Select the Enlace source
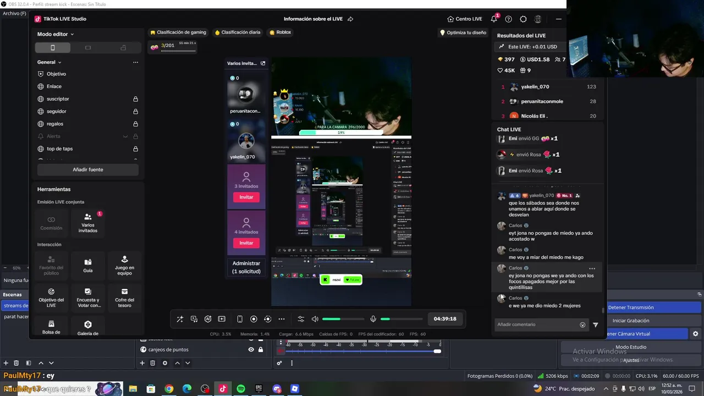 coord(54,86)
